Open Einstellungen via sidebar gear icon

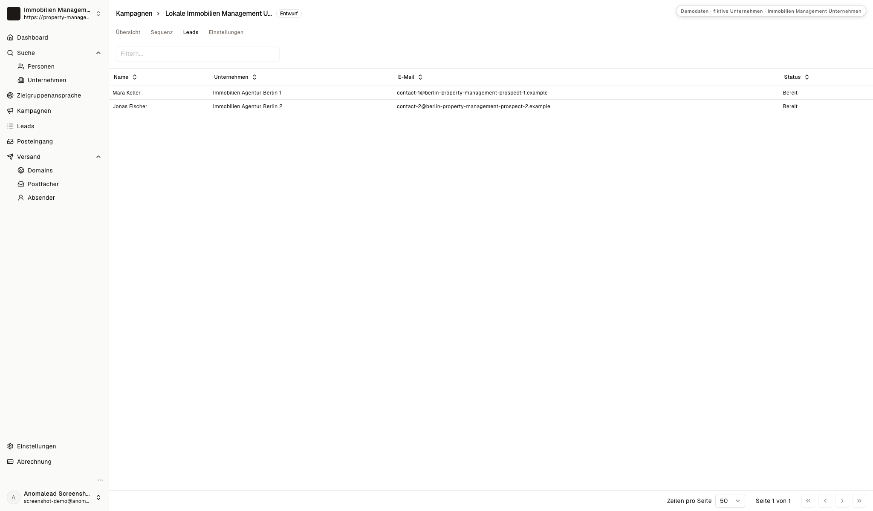tap(10, 446)
